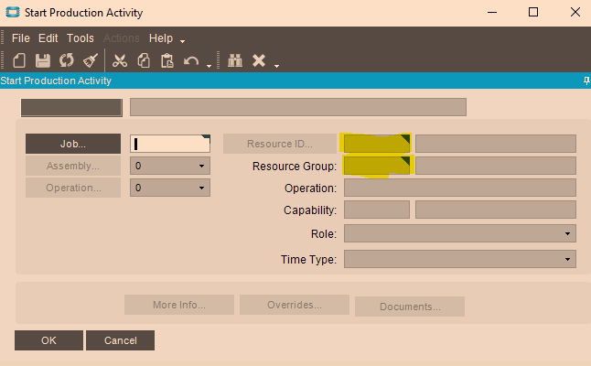Click the Copy toolbar icon

tap(144, 60)
